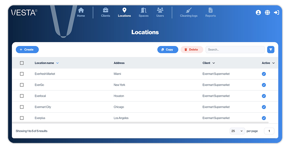This screenshot has height=150, width=290.
Task: Open the user profile icon
Action: pos(258,12)
